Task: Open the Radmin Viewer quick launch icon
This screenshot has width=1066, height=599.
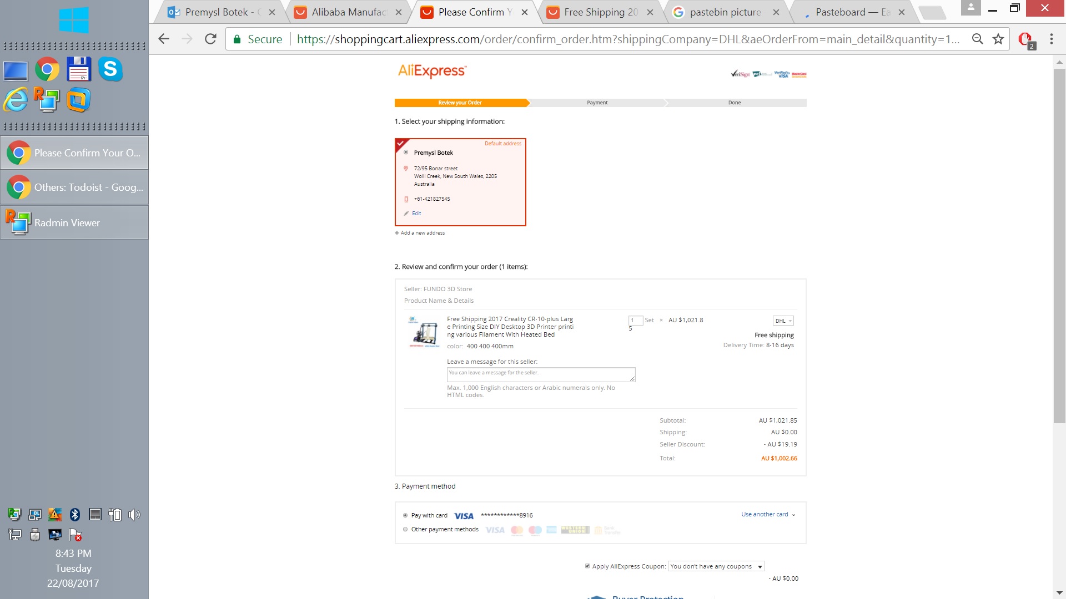Action: pyautogui.click(x=47, y=100)
